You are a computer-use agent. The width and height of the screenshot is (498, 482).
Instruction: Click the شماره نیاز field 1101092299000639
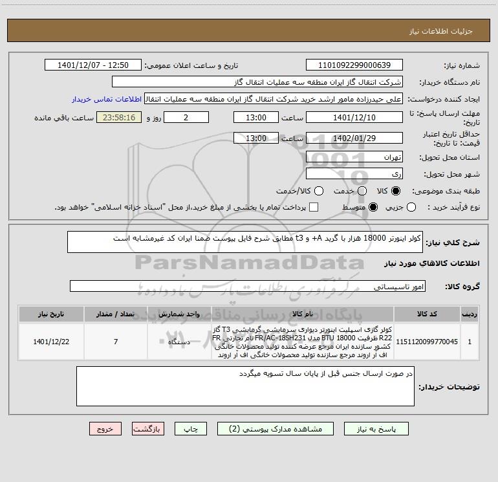(x=354, y=65)
